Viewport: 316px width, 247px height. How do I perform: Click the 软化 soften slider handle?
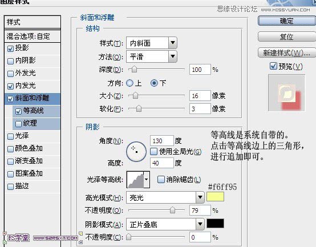pyautogui.click(x=139, y=108)
